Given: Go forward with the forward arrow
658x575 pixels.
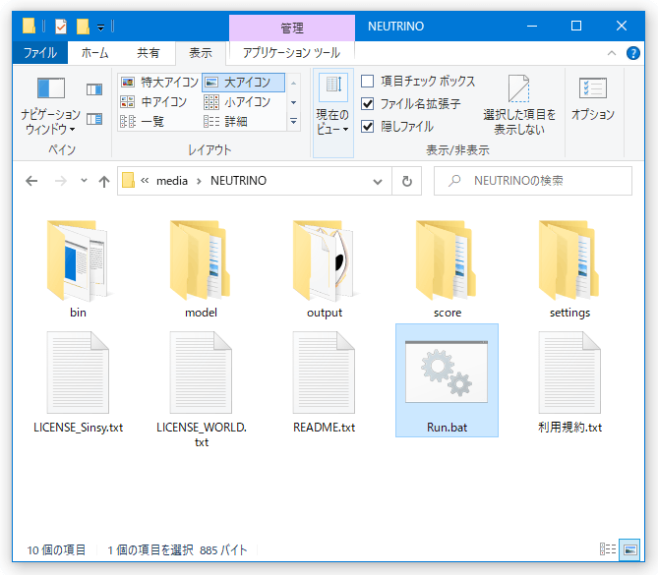Looking at the screenshot, I should pyautogui.click(x=61, y=181).
